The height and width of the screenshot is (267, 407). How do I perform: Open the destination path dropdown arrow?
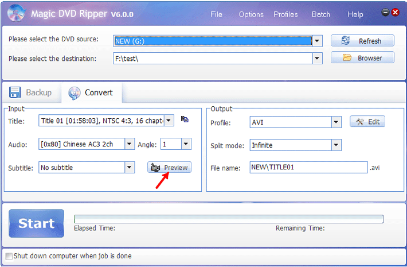point(317,59)
